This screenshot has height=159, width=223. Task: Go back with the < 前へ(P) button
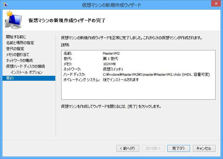click(127, 148)
